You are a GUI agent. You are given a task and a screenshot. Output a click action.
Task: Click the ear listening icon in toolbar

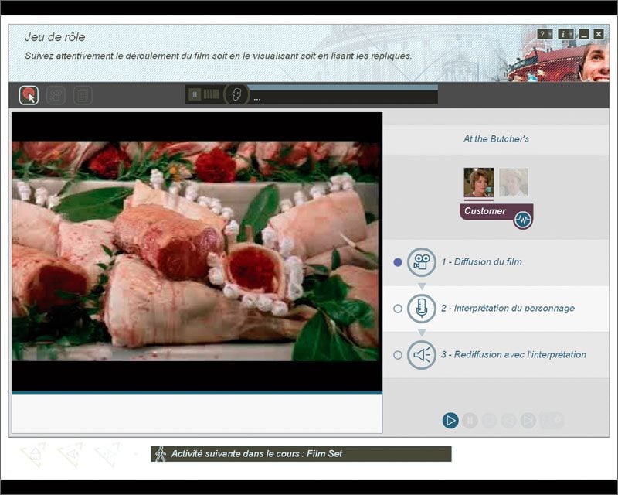click(x=236, y=95)
